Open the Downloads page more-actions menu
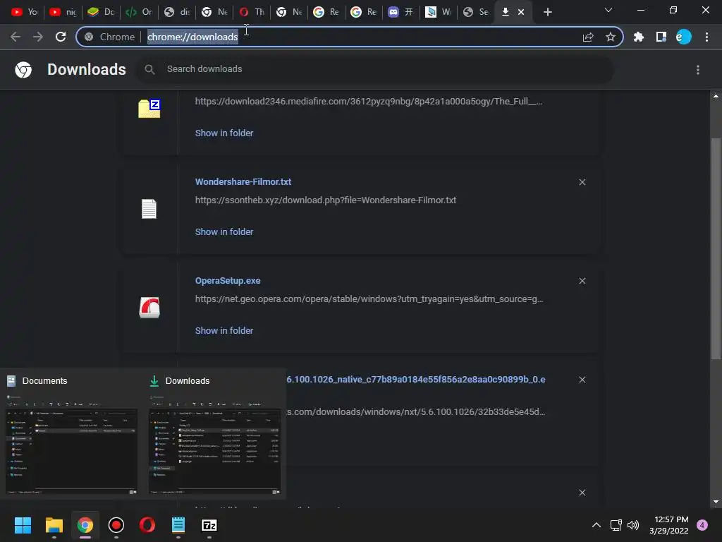The width and height of the screenshot is (722, 542). (698, 70)
